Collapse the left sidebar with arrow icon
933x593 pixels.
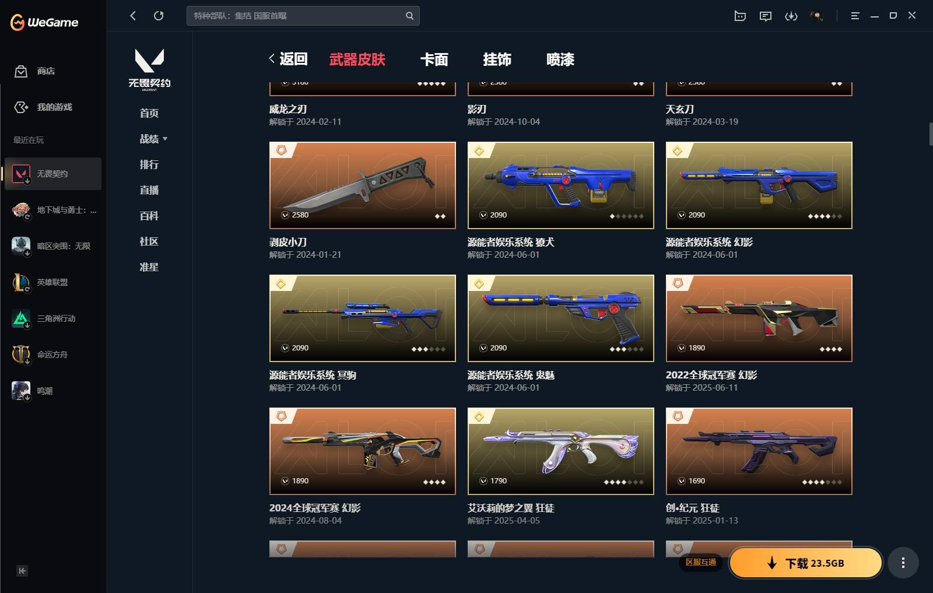point(22,571)
